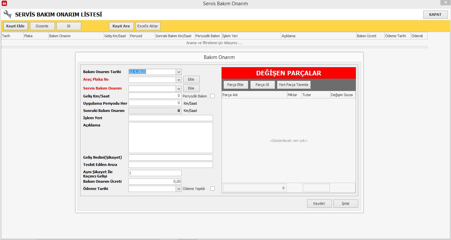Open the Servis Bakım Onarım dropdown list
This screenshot has height=240, width=451.
[x=179, y=89]
